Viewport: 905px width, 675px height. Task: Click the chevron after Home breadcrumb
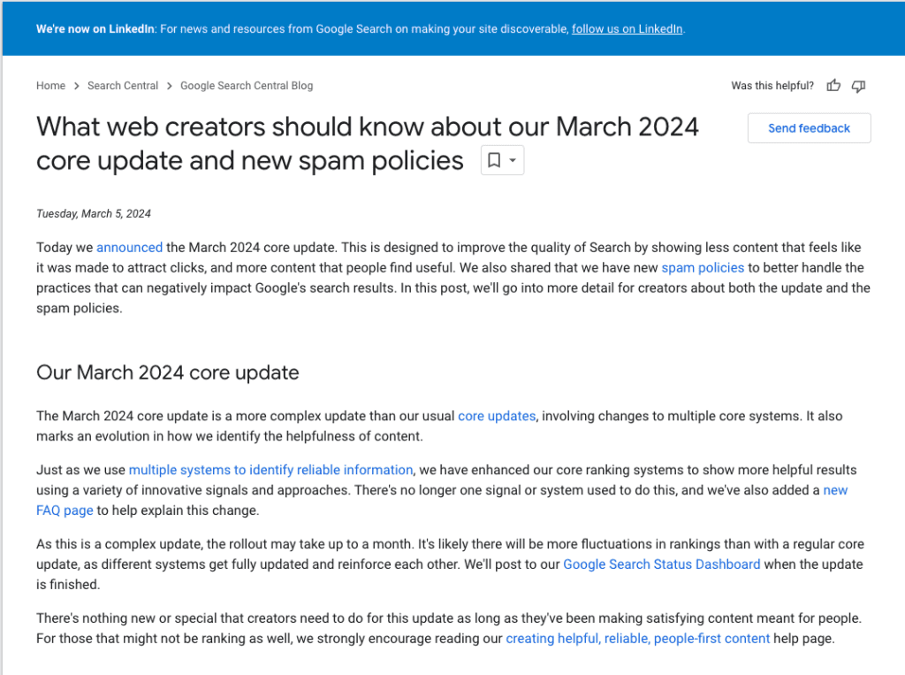76,86
